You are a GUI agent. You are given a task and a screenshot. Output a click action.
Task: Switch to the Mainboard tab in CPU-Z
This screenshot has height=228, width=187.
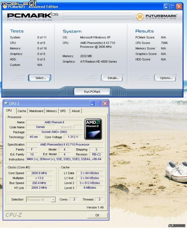click(x=36, y=111)
